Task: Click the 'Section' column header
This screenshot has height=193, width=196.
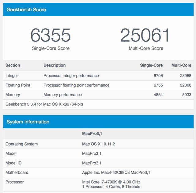Action: click(x=13, y=65)
